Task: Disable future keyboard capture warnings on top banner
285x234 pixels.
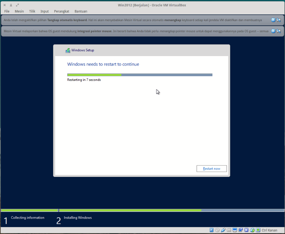Action: click(279, 20)
